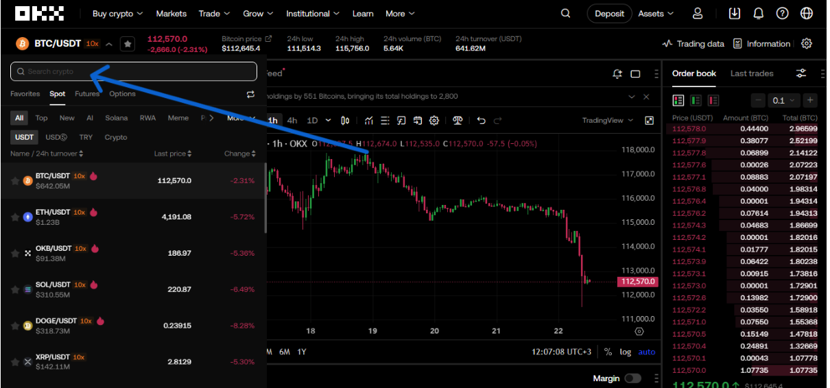Favorite BTC/USDT with the header star button

pos(128,44)
